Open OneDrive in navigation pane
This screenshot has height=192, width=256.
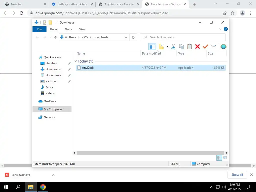click(50, 101)
